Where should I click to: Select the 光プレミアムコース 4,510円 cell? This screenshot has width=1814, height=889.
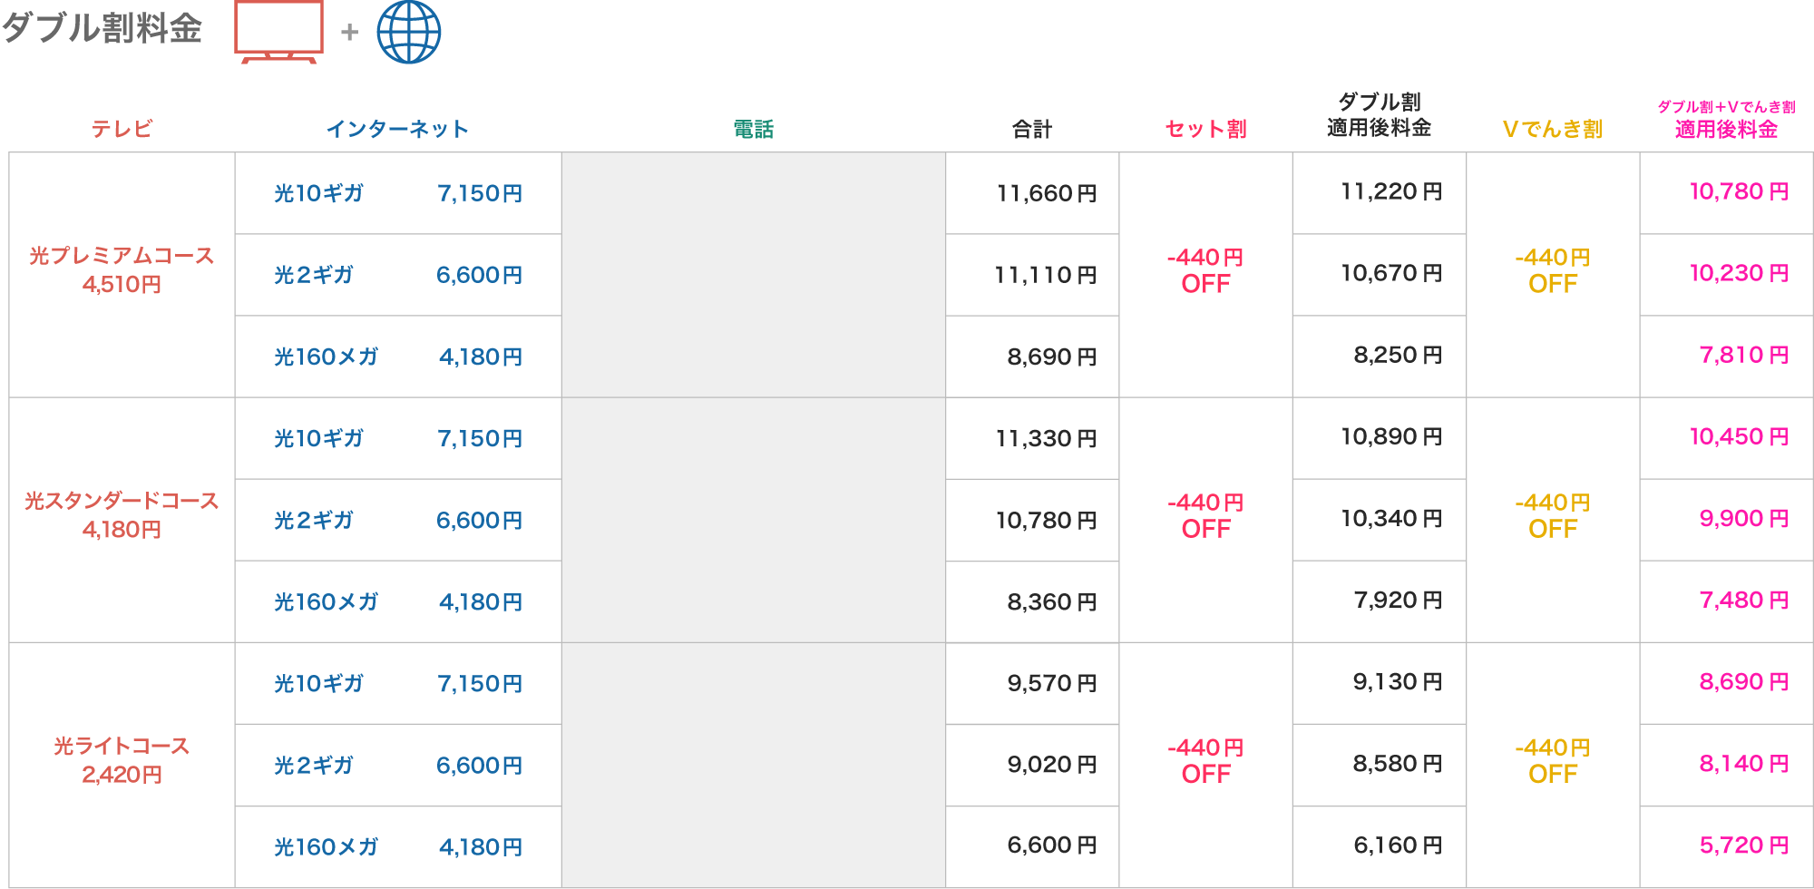(122, 270)
